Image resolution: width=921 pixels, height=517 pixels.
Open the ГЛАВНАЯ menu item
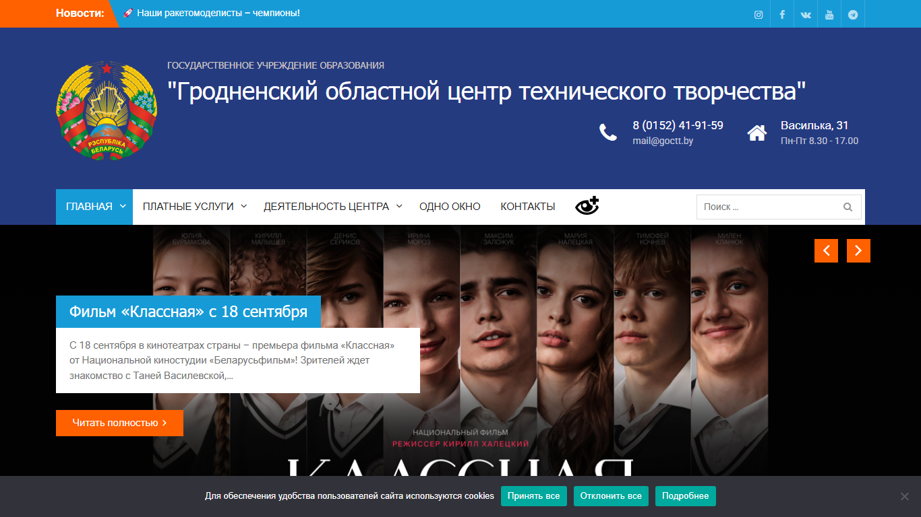[x=89, y=207]
